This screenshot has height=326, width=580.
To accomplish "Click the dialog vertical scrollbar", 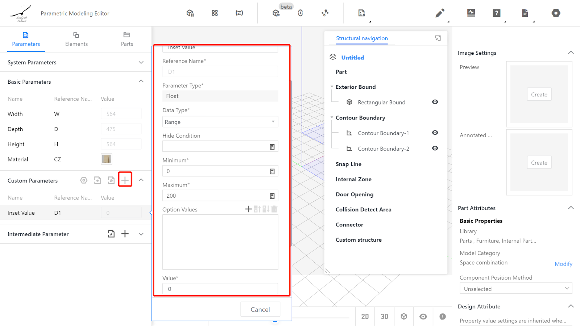I will pos(290,163).
